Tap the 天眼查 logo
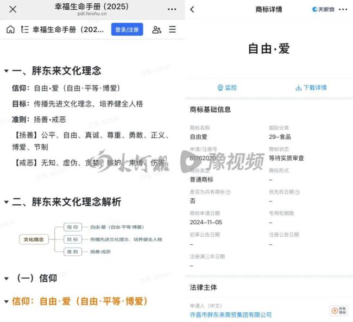Viewport: 353px width, 322px height. (x=323, y=9)
